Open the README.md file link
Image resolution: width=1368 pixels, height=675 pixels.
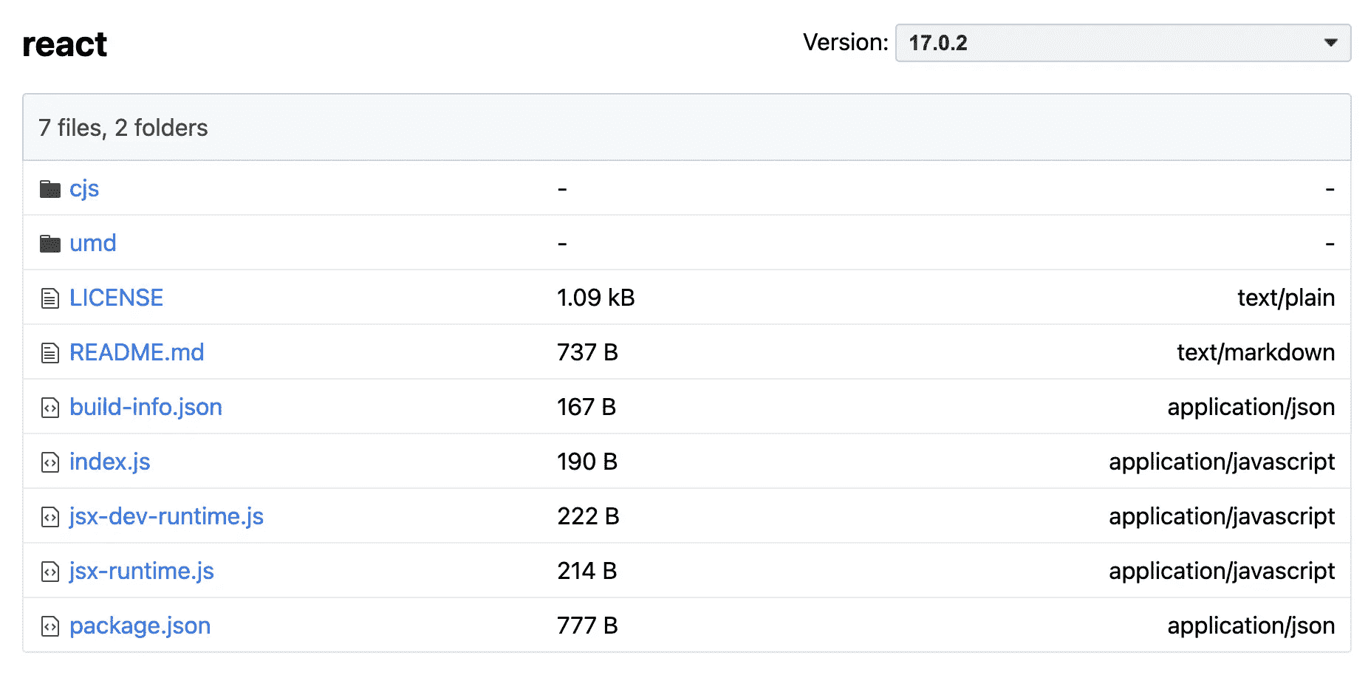137,353
